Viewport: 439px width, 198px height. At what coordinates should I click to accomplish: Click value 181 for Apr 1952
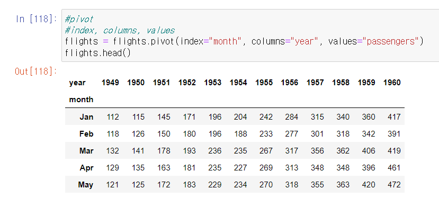click(189, 168)
